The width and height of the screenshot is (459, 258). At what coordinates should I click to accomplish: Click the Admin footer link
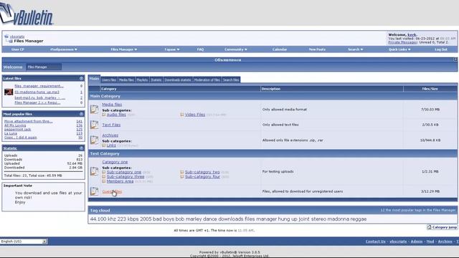pos(417,242)
